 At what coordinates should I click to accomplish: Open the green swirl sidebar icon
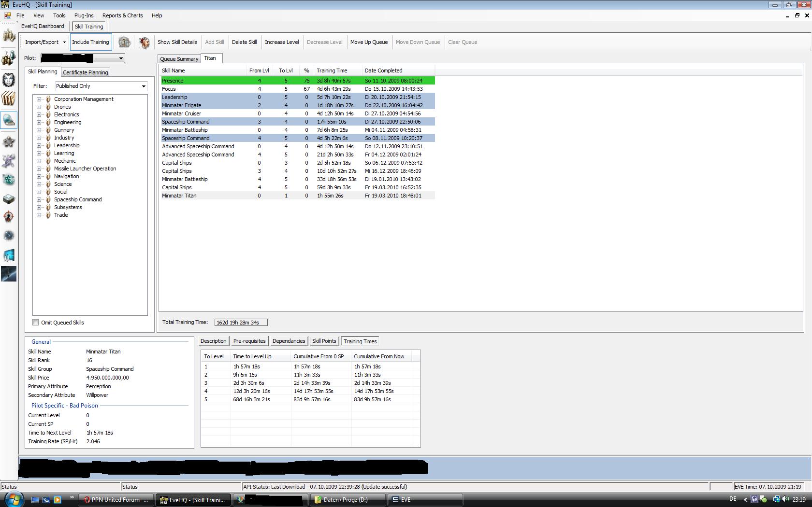click(9, 180)
